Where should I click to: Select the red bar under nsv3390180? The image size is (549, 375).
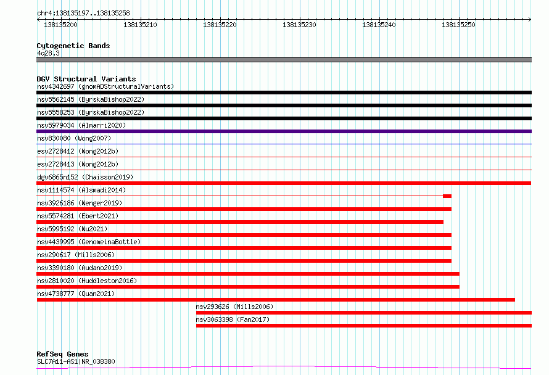click(x=248, y=274)
